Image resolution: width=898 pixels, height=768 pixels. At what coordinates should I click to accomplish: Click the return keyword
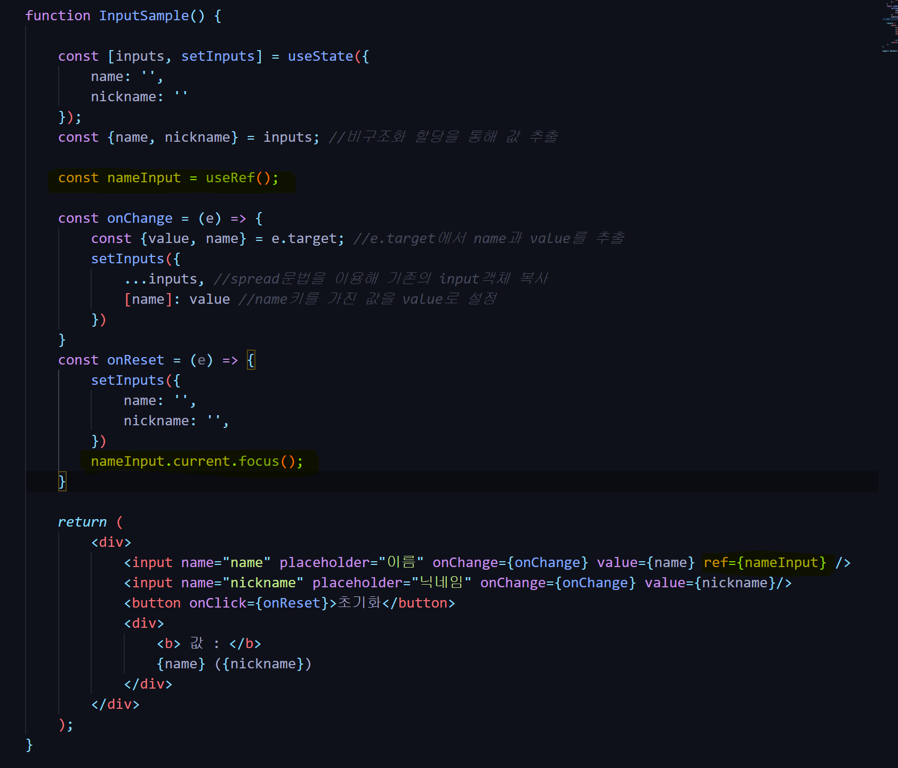pos(82,522)
